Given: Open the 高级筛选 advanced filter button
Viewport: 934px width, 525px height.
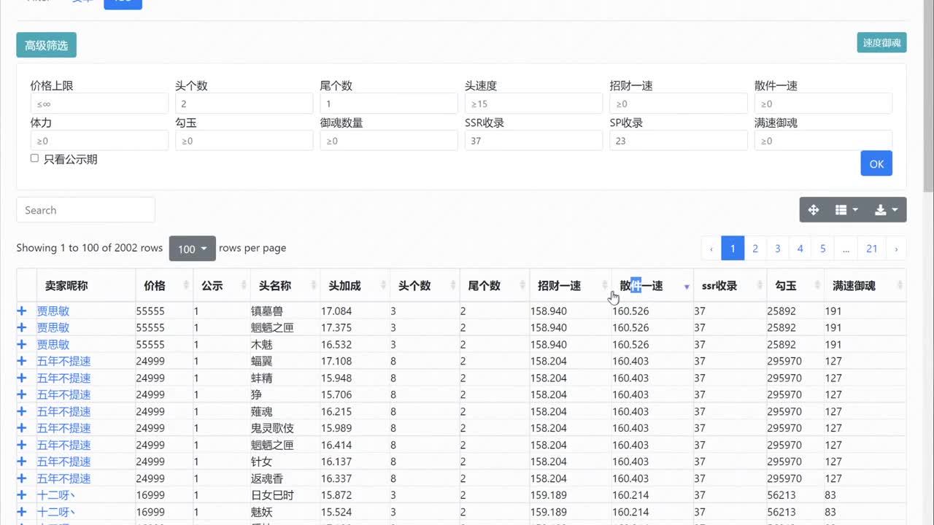Looking at the screenshot, I should (46, 45).
